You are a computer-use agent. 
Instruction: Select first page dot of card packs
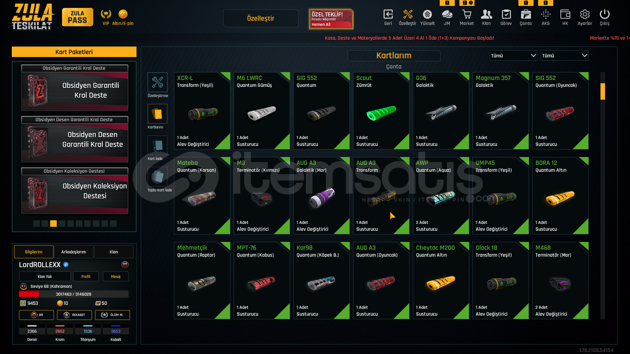coord(36,224)
